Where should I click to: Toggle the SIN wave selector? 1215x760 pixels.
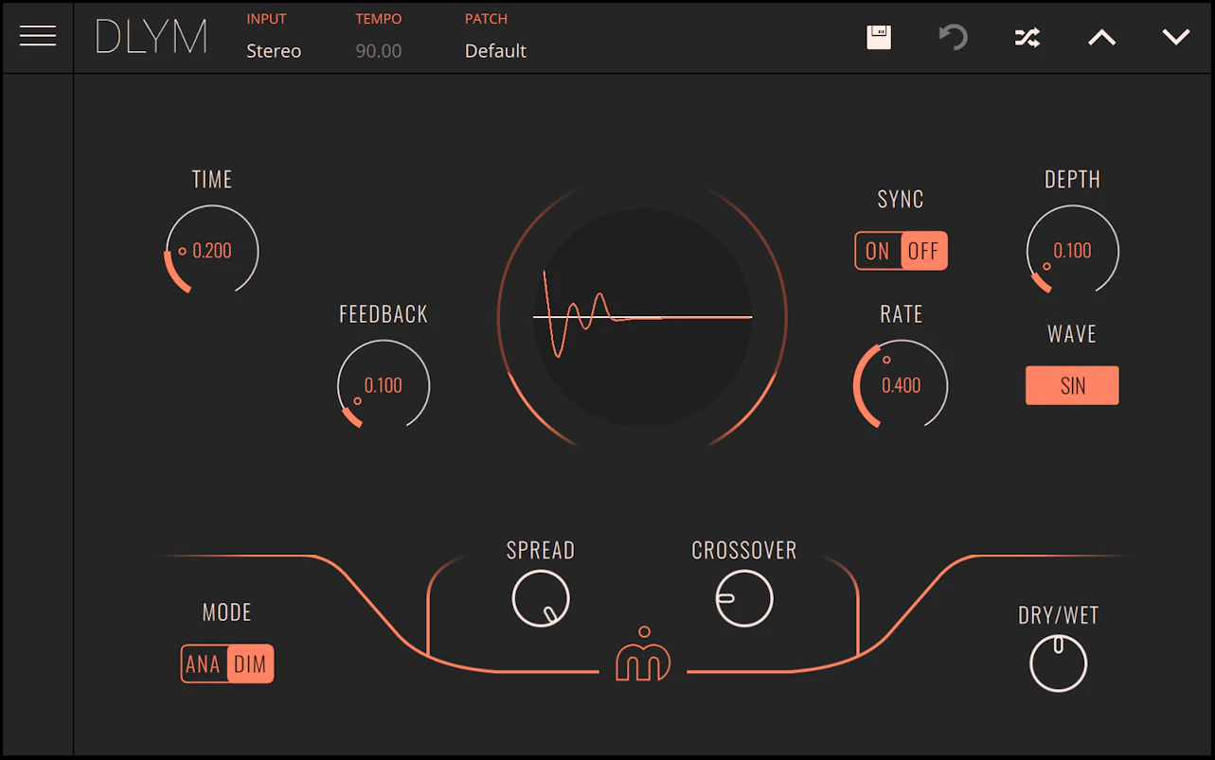[x=1071, y=385]
